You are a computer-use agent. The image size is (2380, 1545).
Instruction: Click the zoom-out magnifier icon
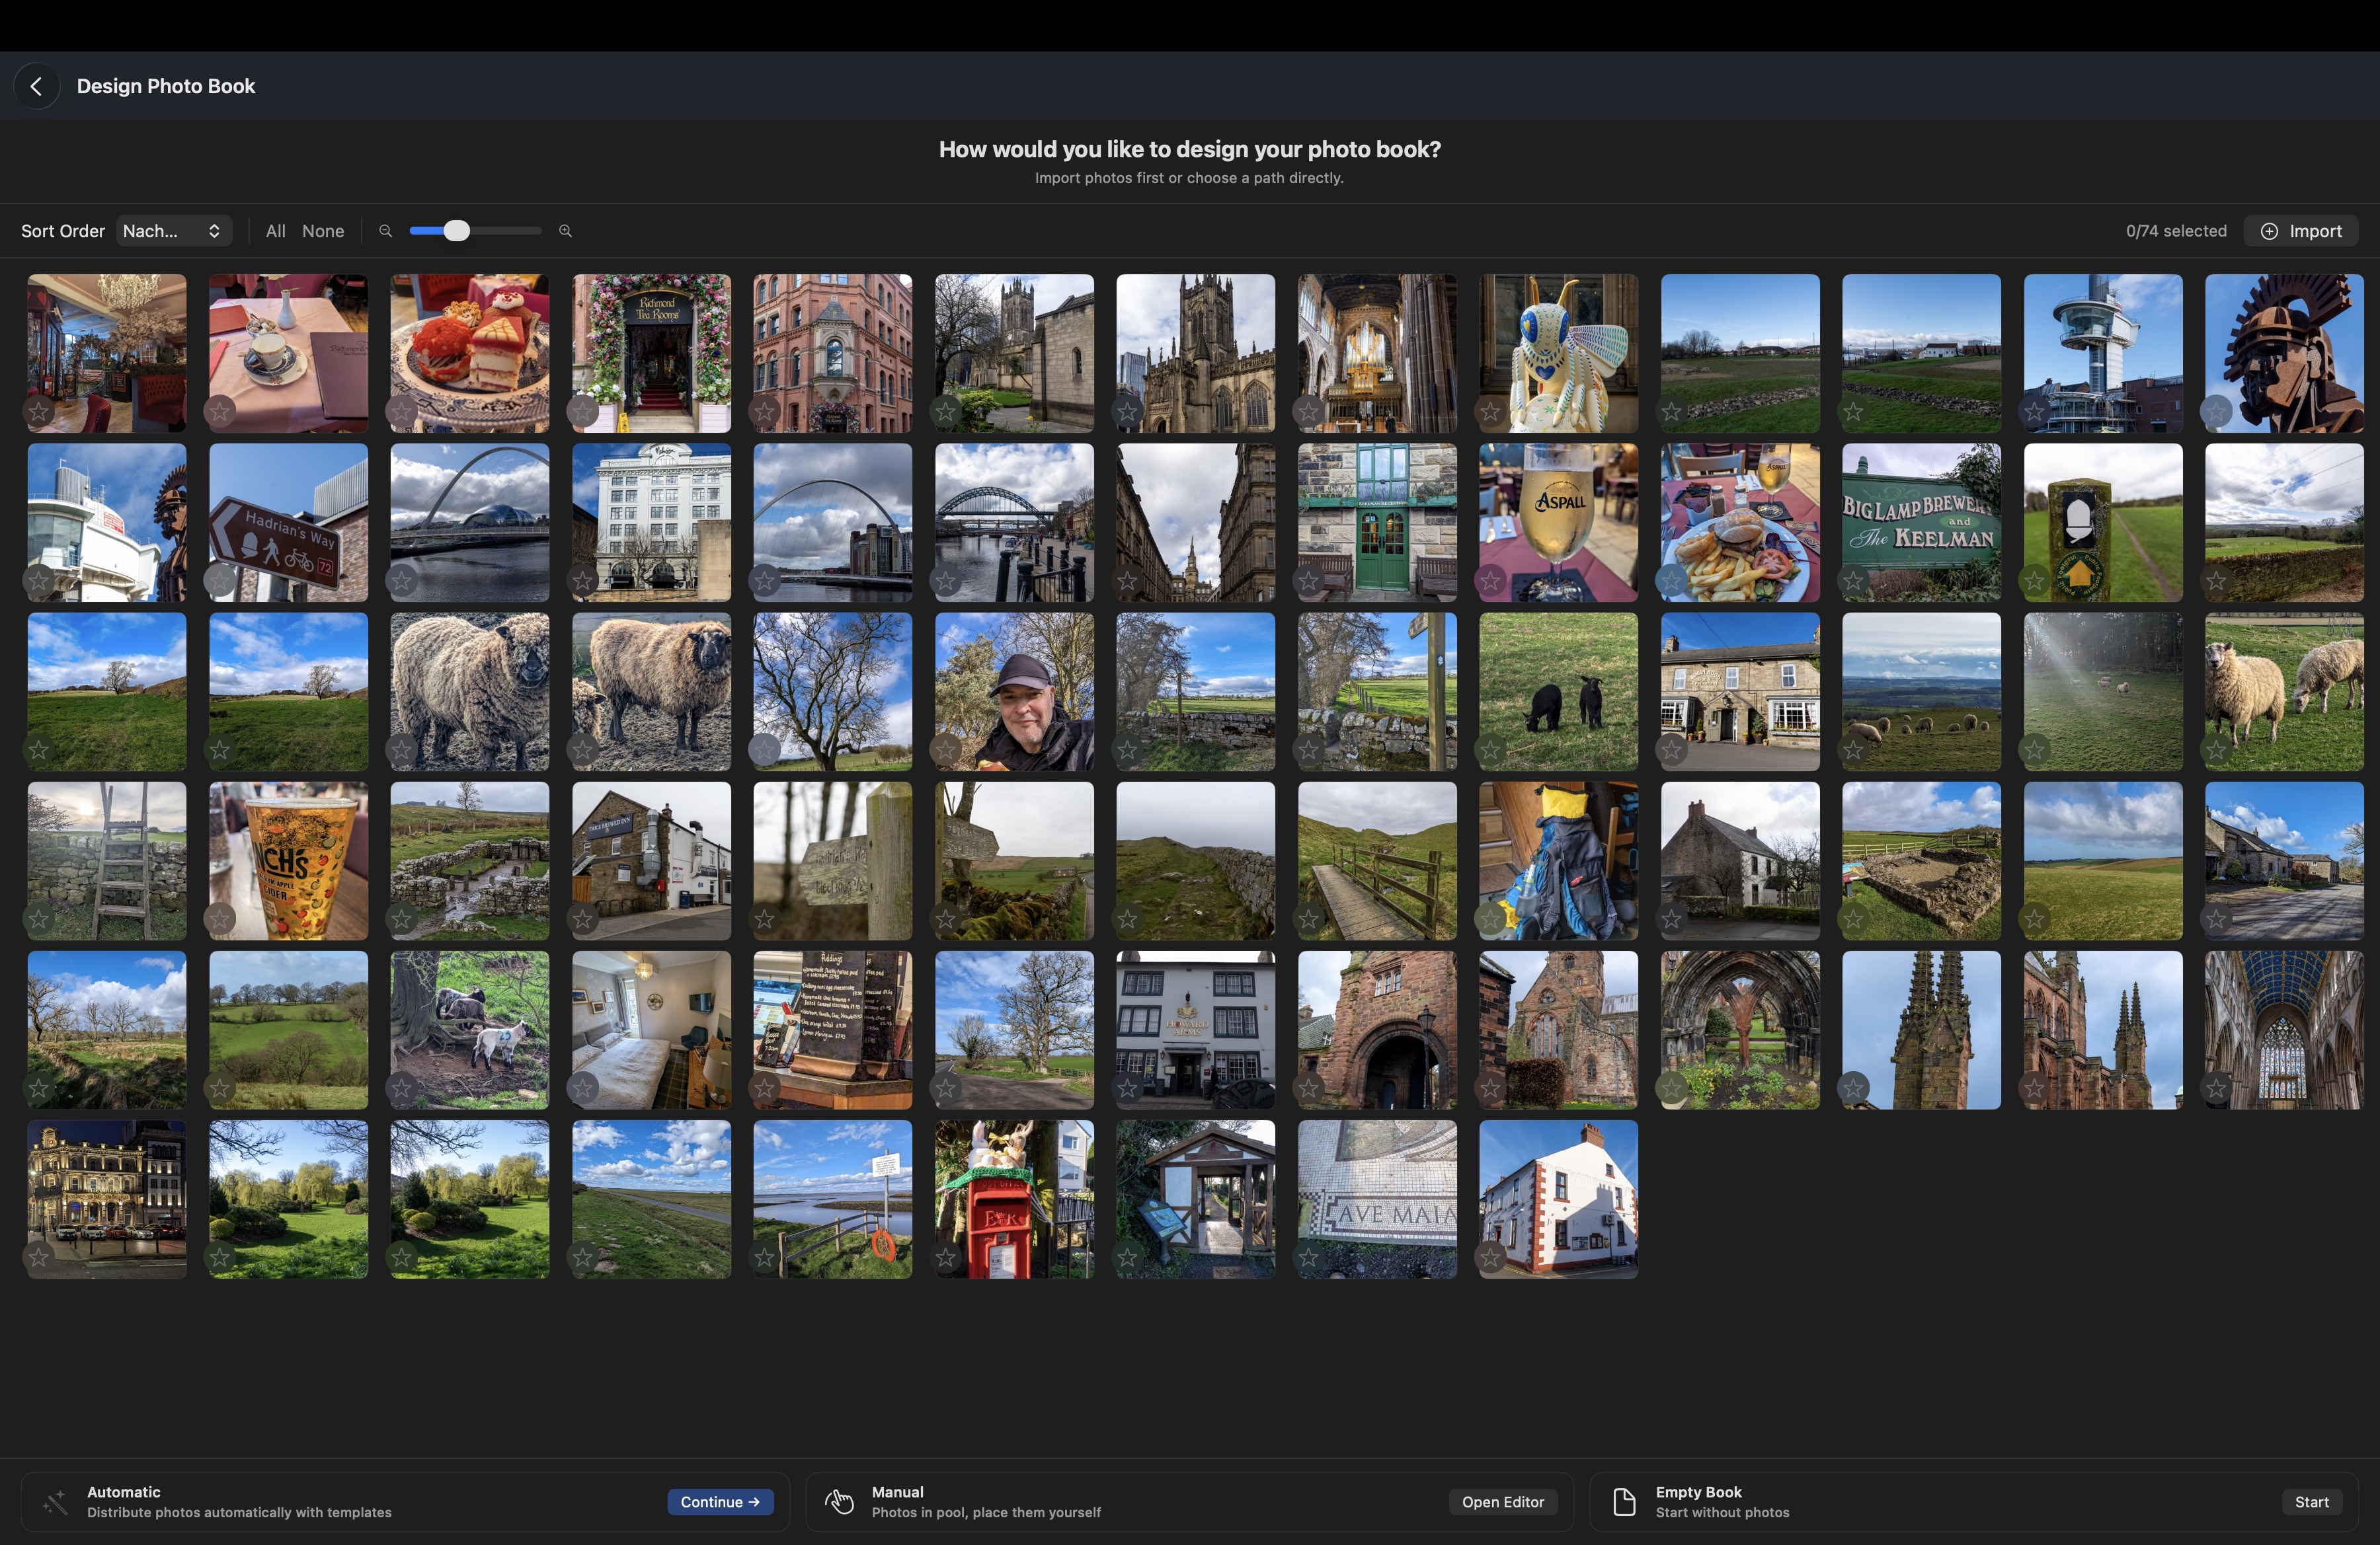[385, 232]
